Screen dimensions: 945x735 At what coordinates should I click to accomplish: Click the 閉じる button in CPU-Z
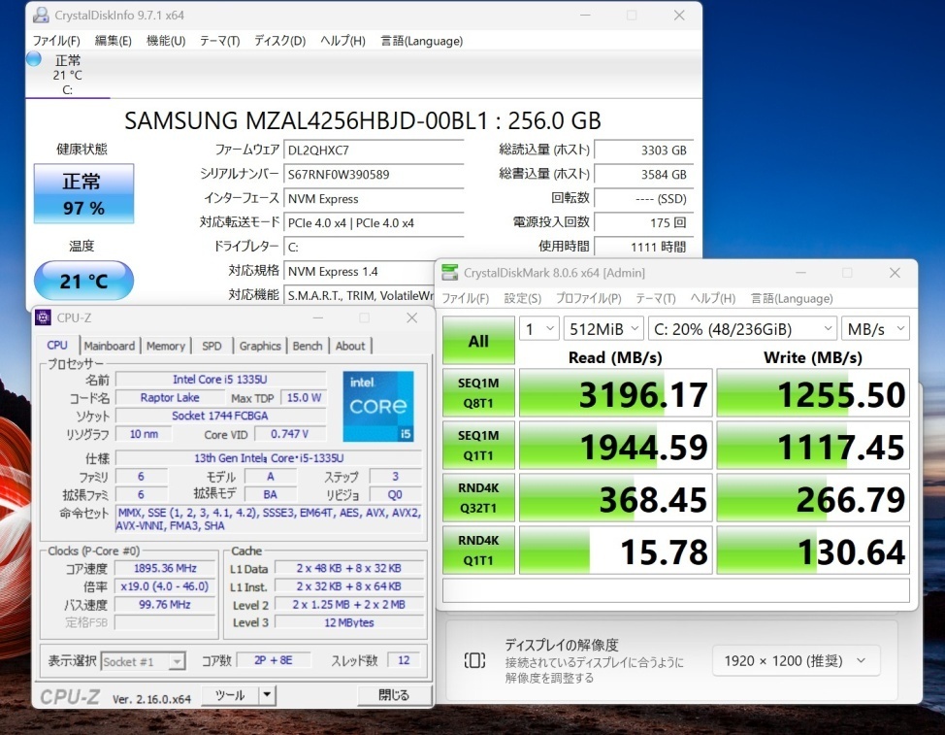tap(393, 695)
